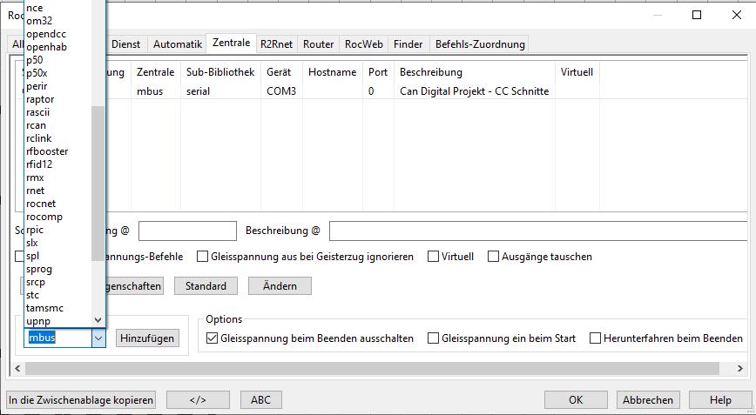Select rocnet from the library dropdown list
This screenshot has height=415, width=756.
pyautogui.click(x=44, y=204)
